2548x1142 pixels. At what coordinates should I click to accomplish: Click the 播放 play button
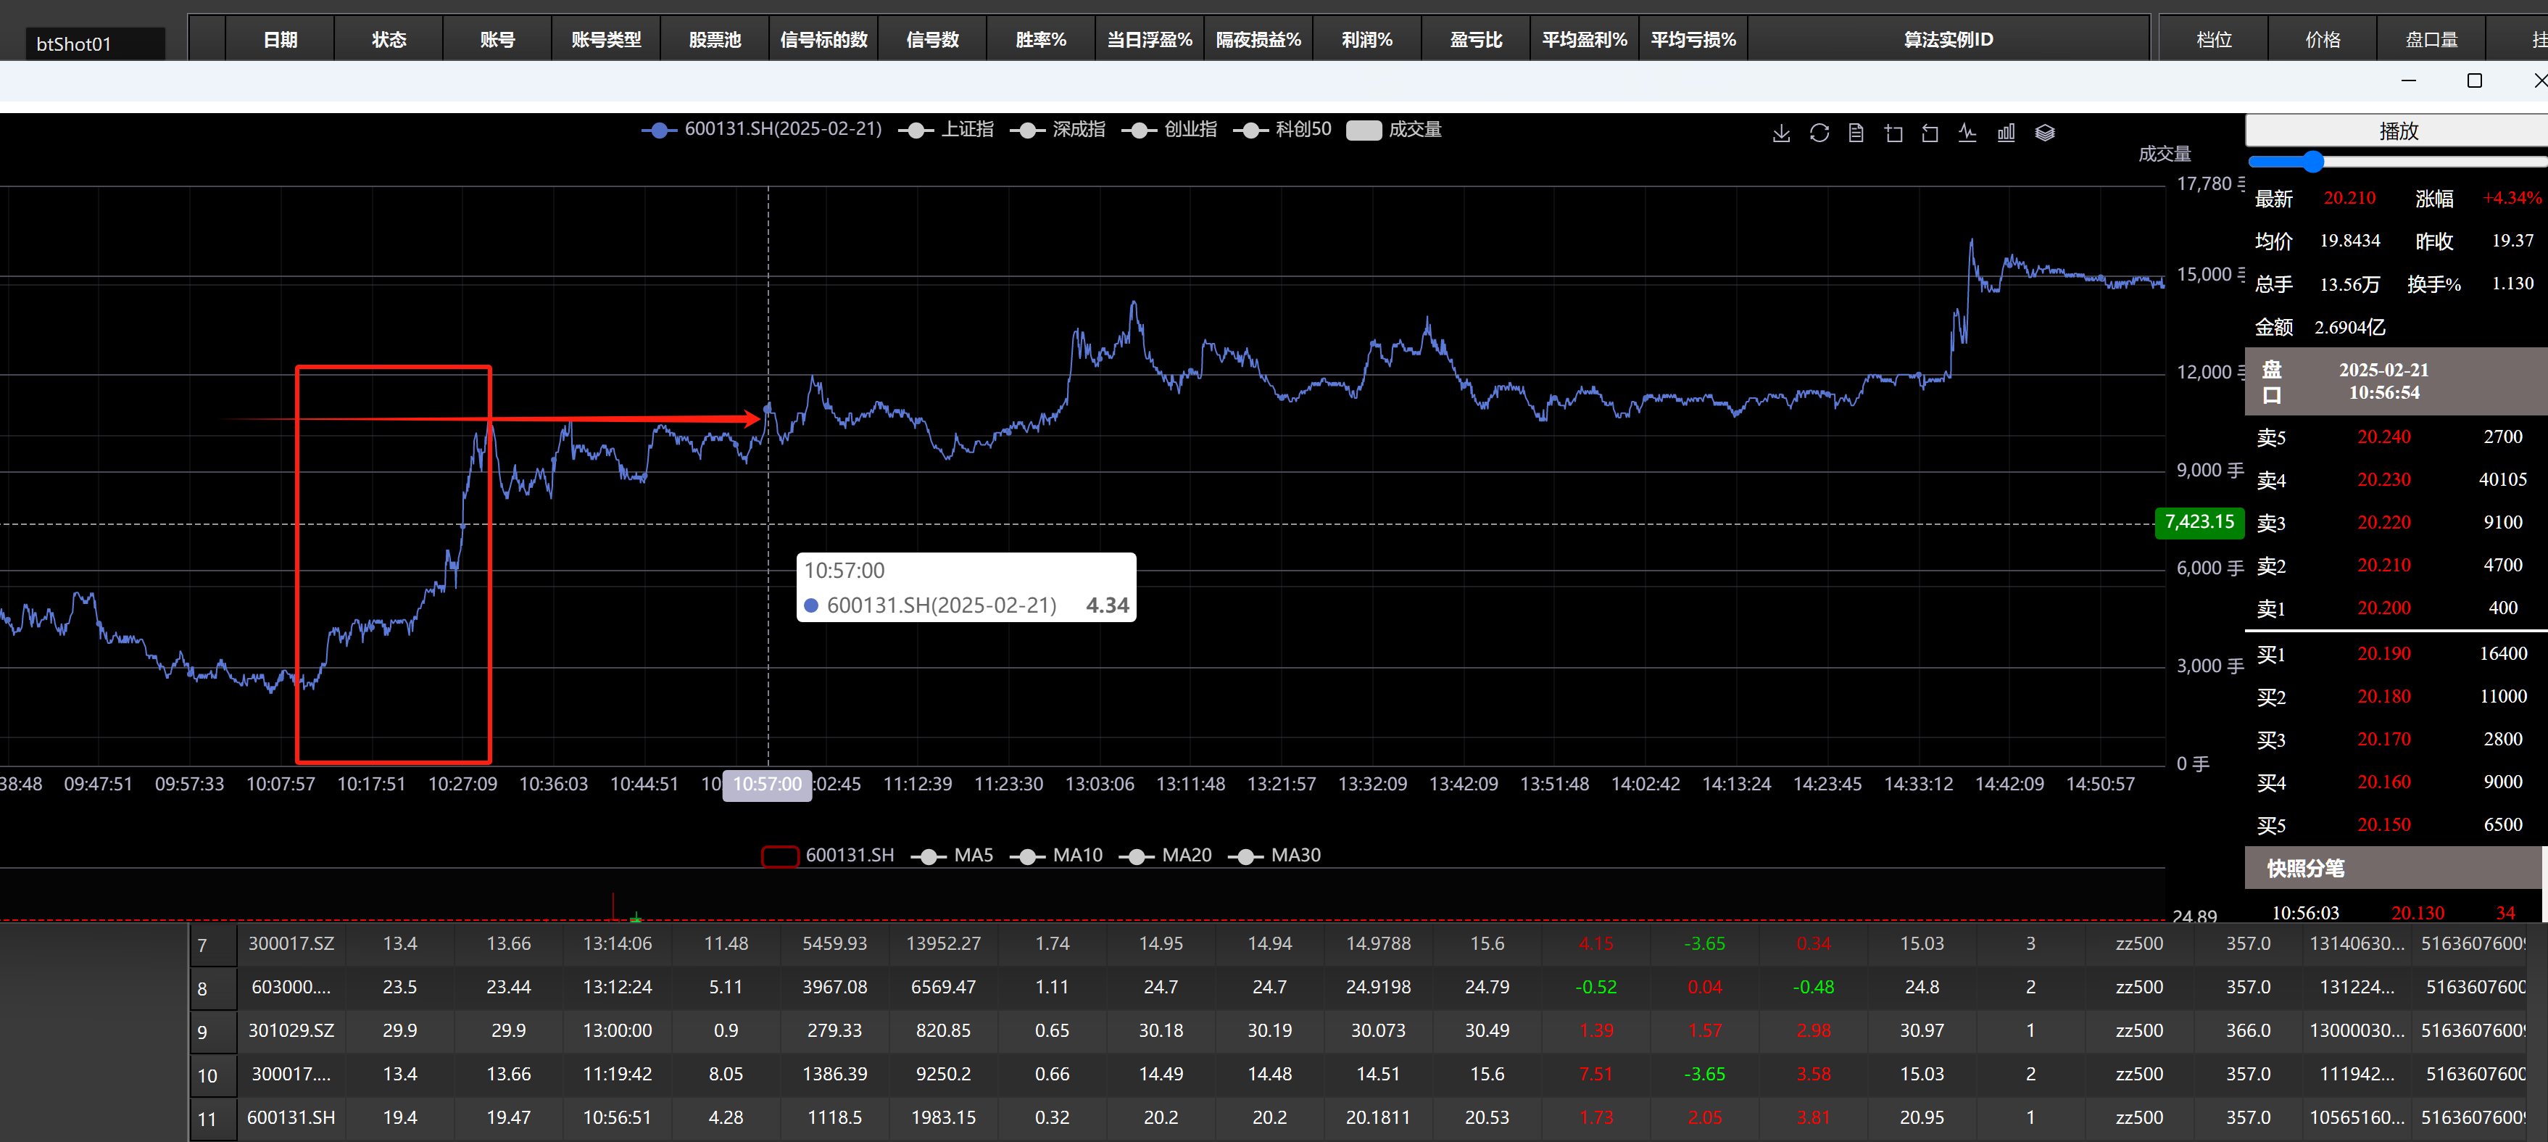[2398, 131]
